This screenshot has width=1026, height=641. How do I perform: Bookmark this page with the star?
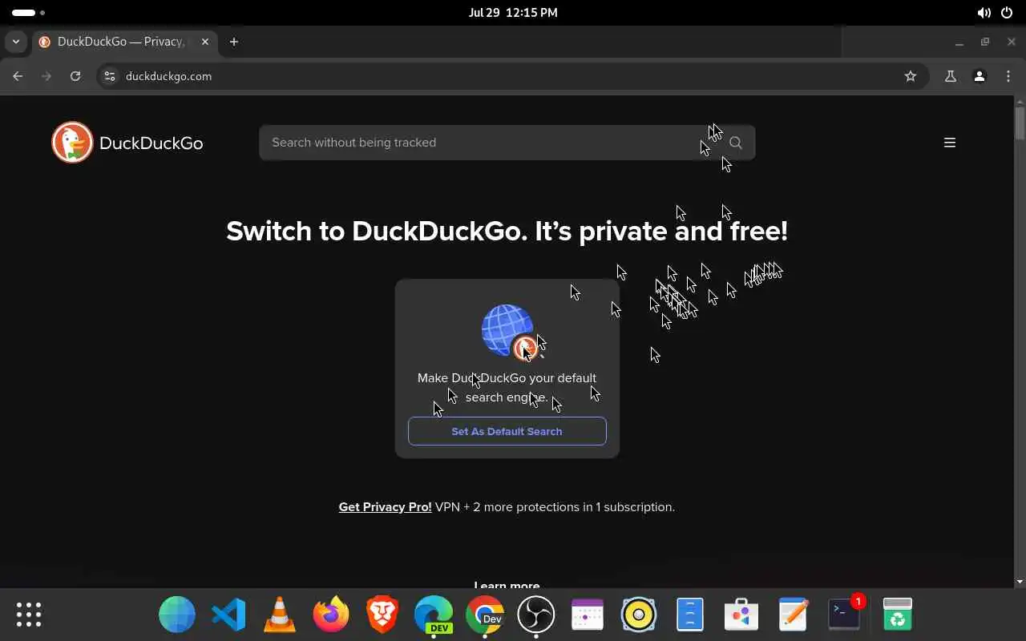(x=911, y=76)
